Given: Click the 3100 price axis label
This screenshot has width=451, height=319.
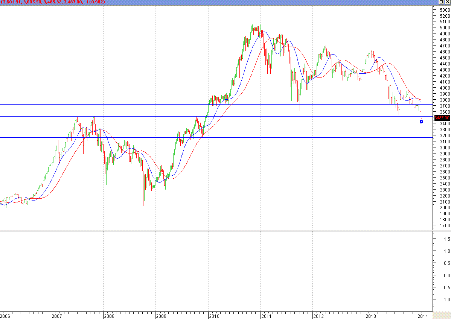Looking at the screenshot, I should tap(445, 142).
